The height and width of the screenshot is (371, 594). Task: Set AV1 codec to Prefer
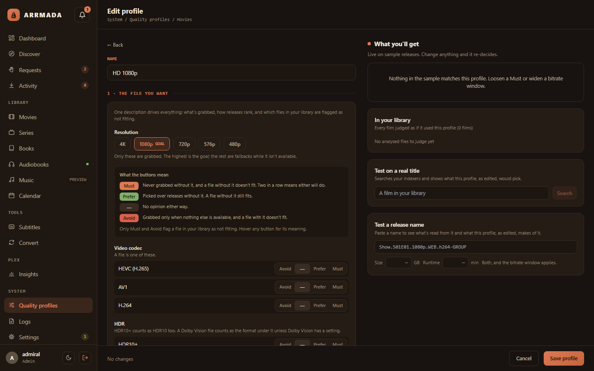click(320, 287)
